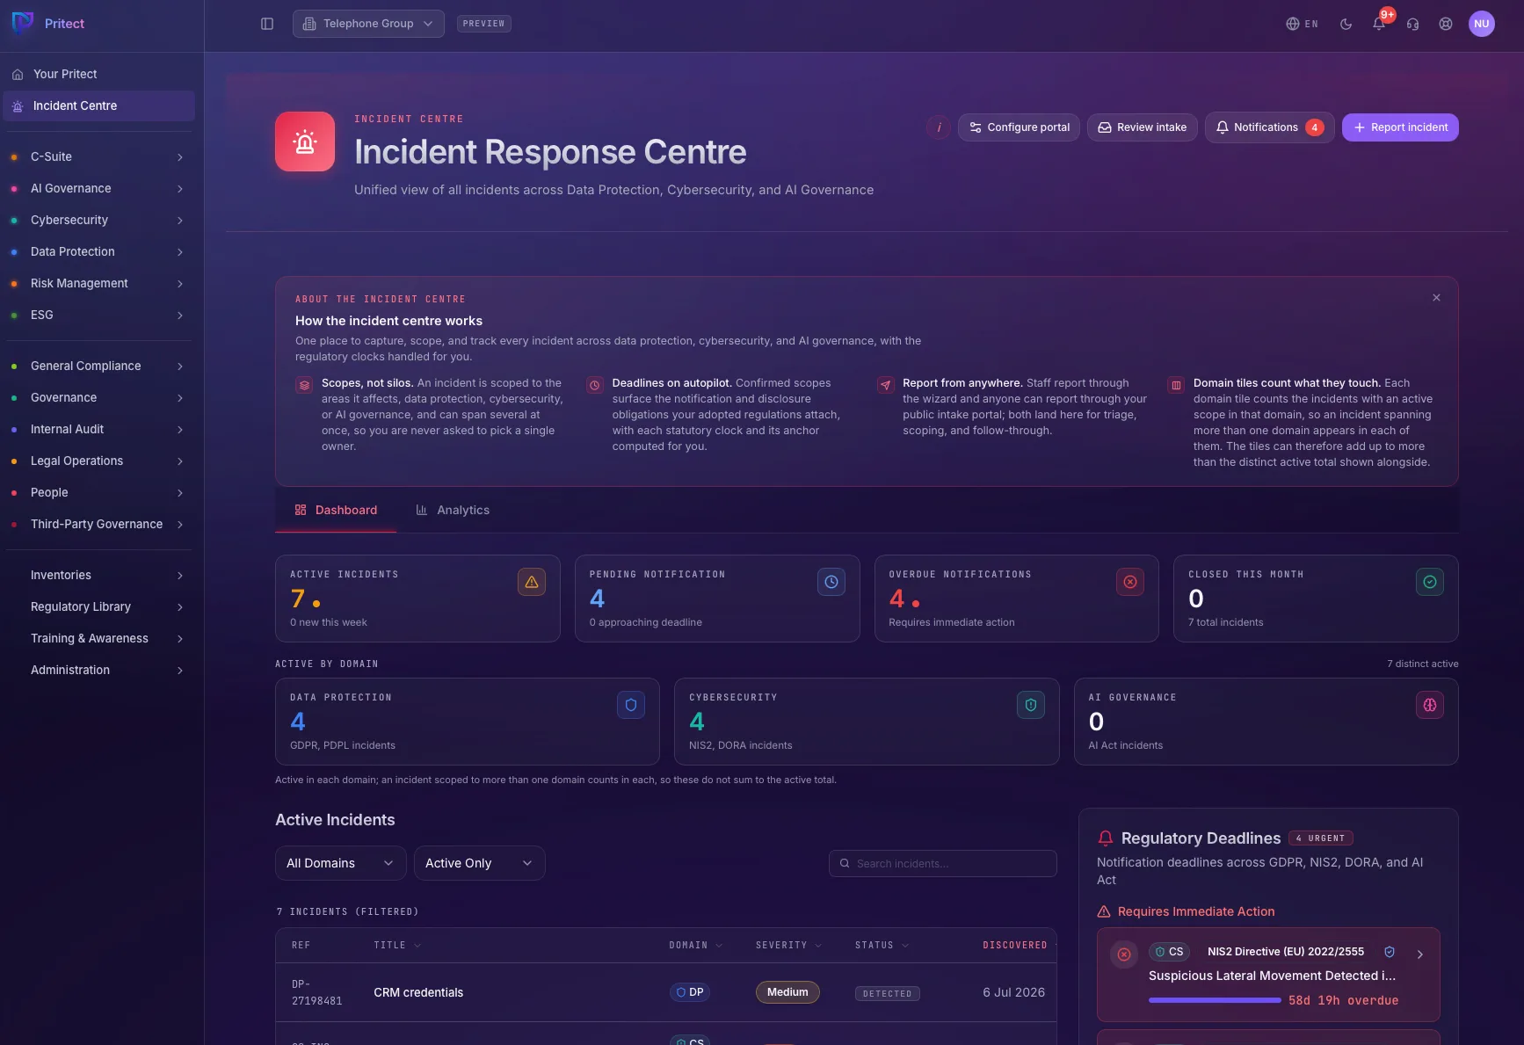Expand Cybersecurity sidebar section
Image resolution: width=1524 pixels, height=1045 pixels.
98,220
